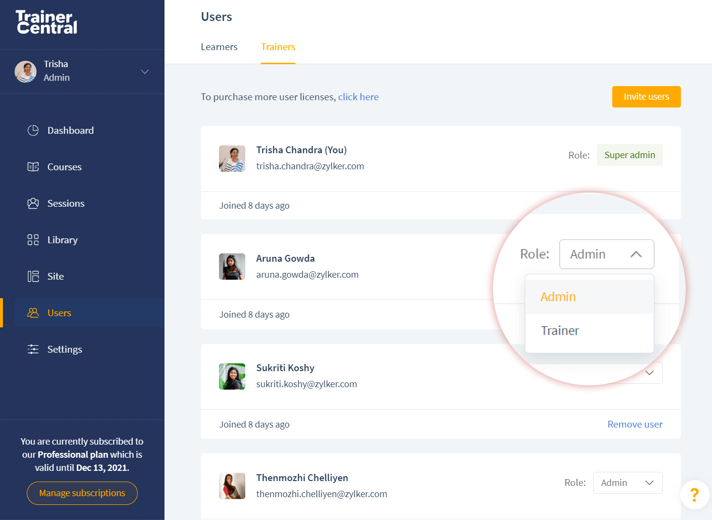The height and width of the screenshot is (520, 712).
Task: Open the help question mark bubble
Action: pyautogui.click(x=694, y=495)
